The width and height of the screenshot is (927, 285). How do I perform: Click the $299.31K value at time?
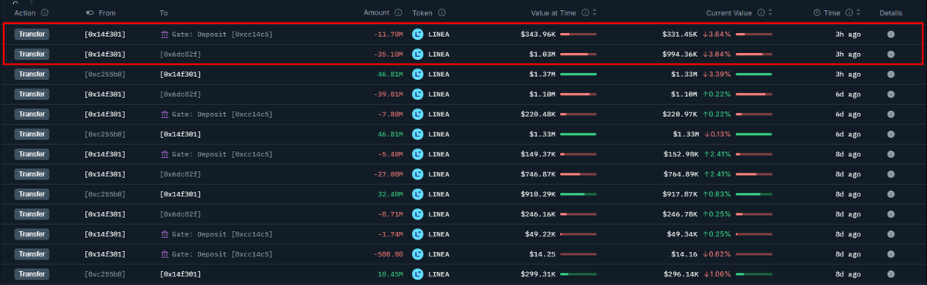coord(538,274)
